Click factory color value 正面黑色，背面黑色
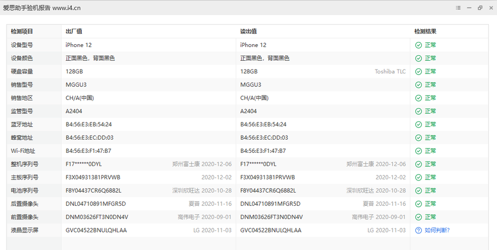 (90, 58)
